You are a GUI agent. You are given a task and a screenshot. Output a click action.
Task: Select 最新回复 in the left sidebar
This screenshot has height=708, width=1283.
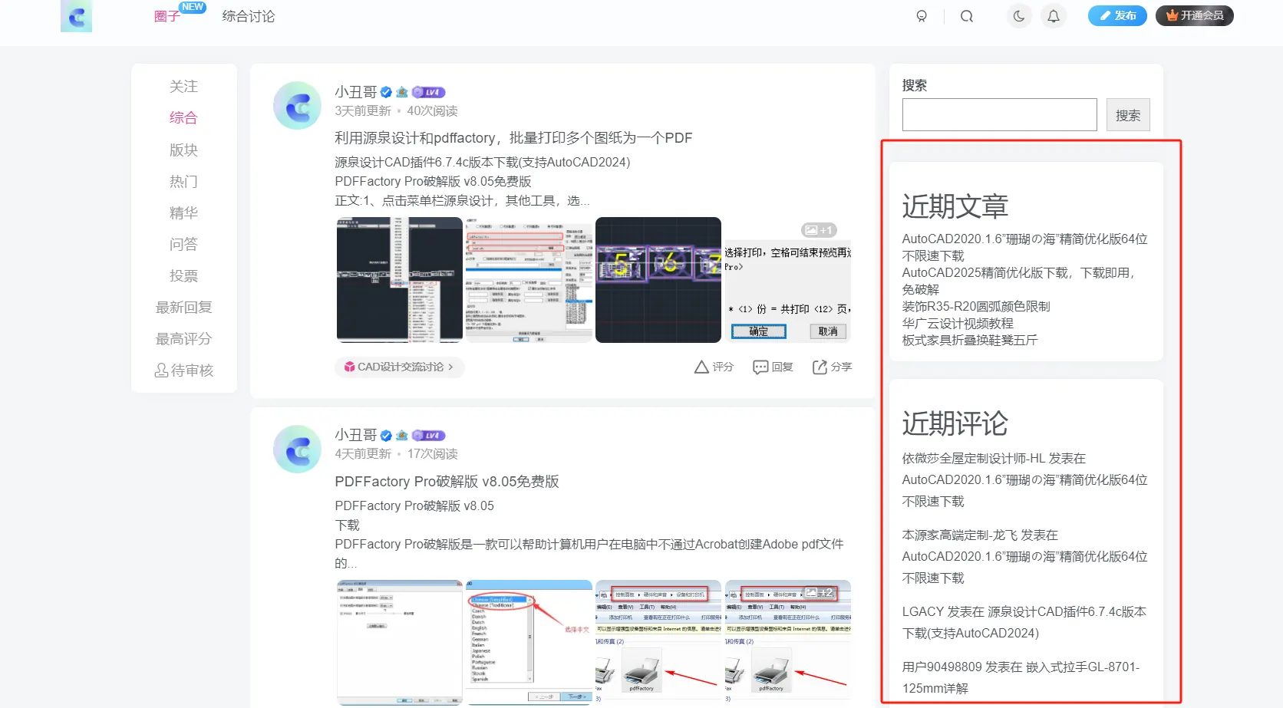pyautogui.click(x=183, y=308)
